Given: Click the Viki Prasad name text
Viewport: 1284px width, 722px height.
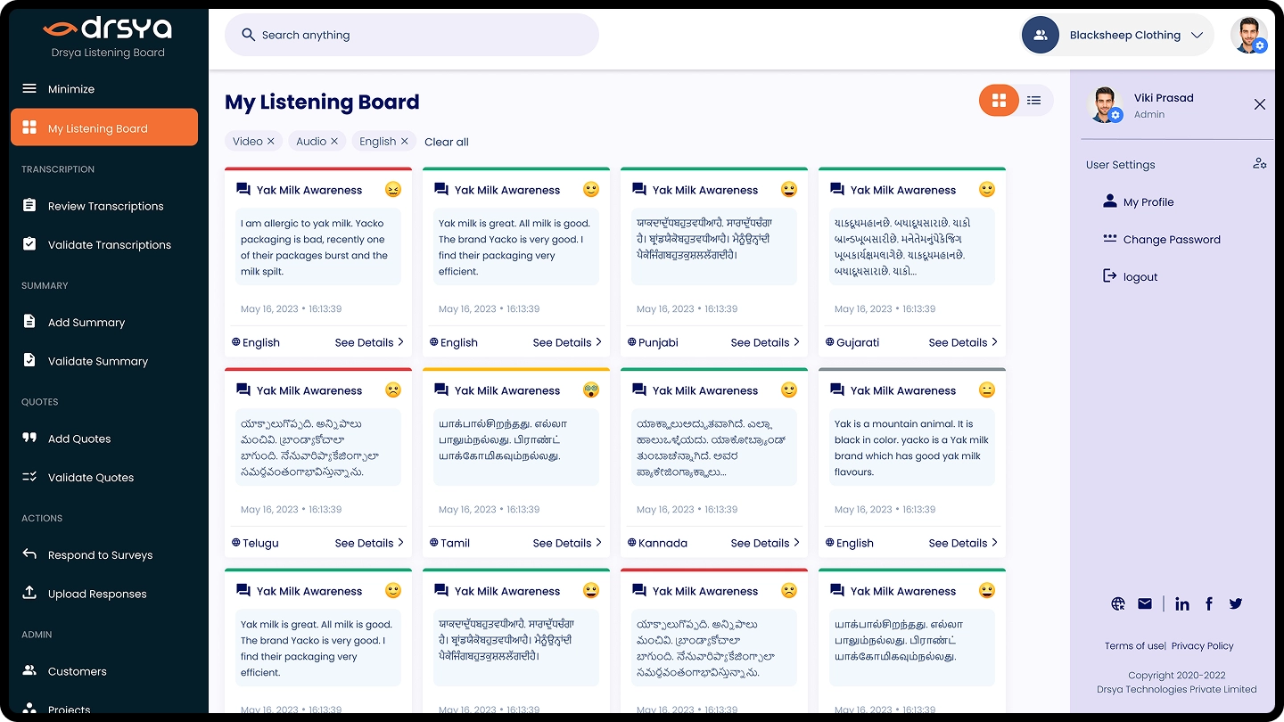Looking at the screenshot, I should (1164, 98).
